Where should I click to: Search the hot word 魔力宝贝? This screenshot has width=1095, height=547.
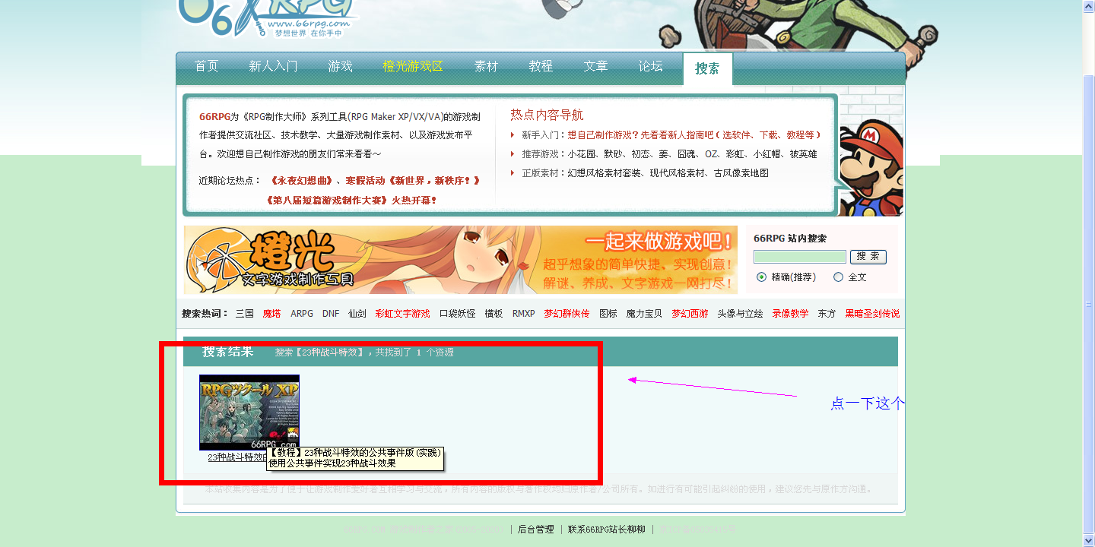(x=644, y=313)
